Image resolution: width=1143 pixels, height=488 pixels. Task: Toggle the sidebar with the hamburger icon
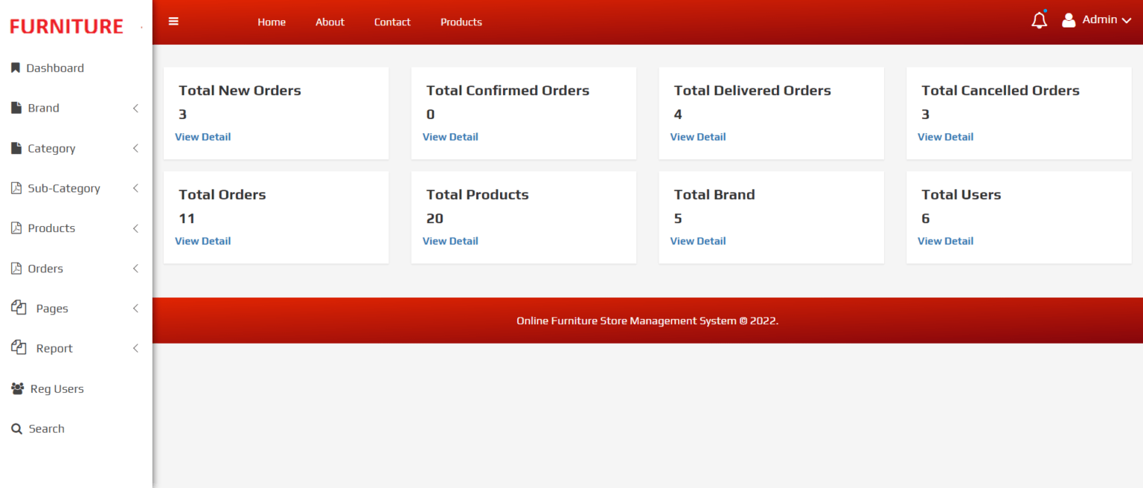tap(173, 21)
